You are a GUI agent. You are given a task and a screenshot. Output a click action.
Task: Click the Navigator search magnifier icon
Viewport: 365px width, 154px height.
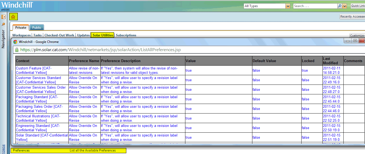click(x=3, y=24)
